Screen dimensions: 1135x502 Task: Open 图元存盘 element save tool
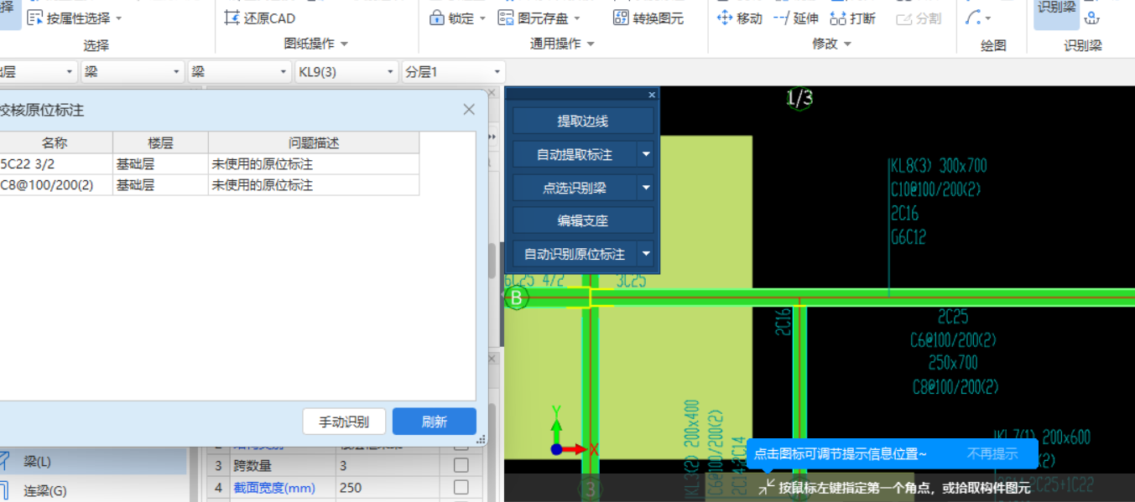click(x=532, y=18)
